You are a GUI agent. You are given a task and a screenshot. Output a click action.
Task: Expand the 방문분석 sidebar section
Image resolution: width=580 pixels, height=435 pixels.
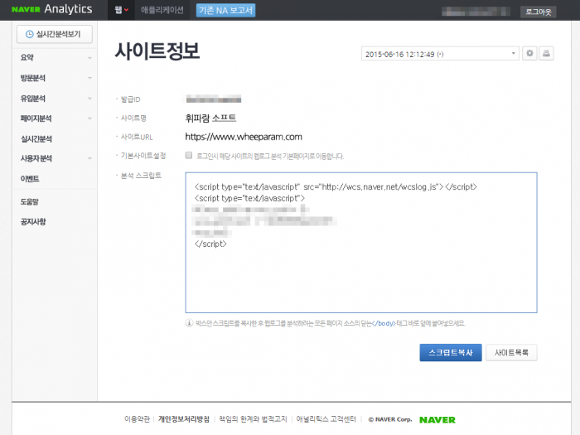click(x=56, y=78)
